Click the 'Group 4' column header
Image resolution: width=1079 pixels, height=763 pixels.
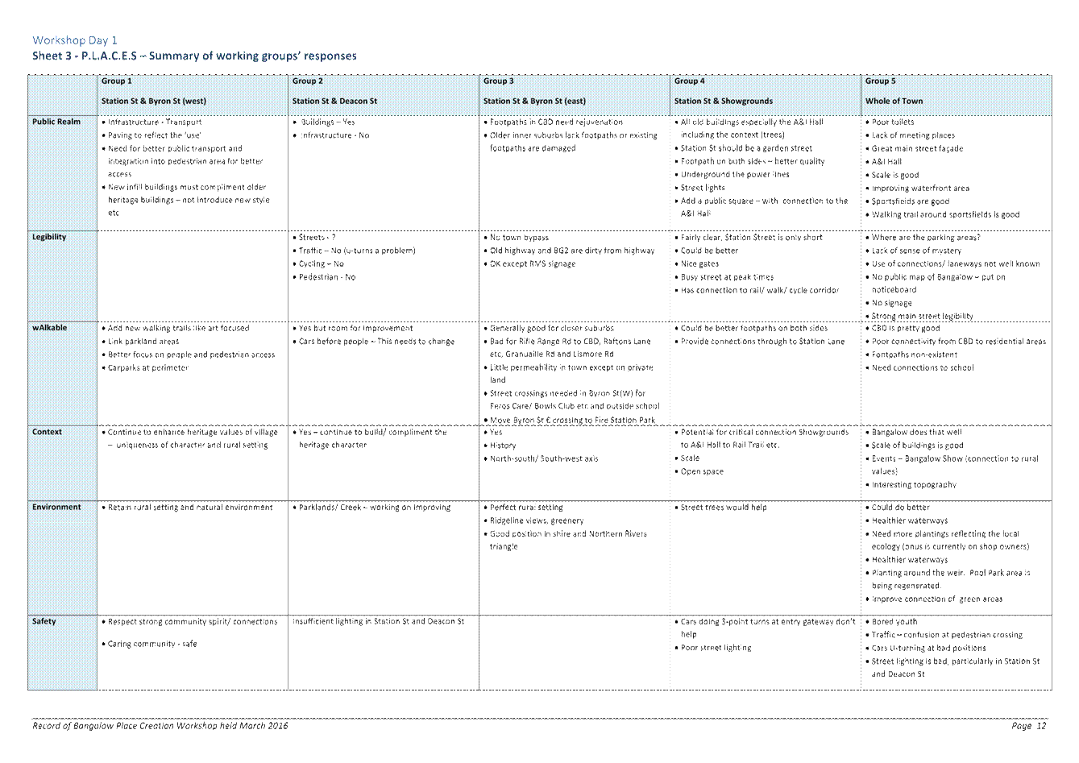pos(690,81)
